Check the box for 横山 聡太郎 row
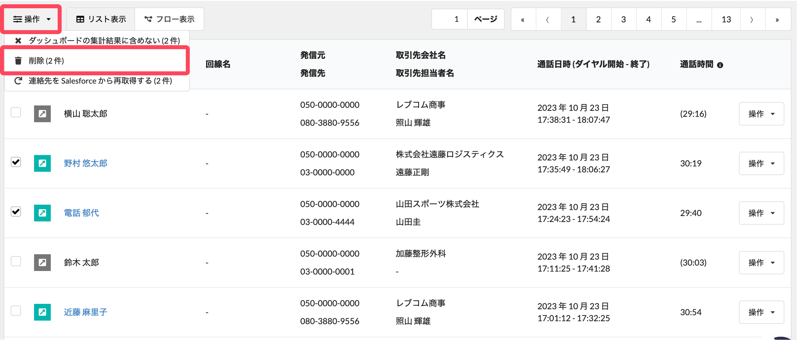Viewport: 798px width, 340px height. pos(16,112)
